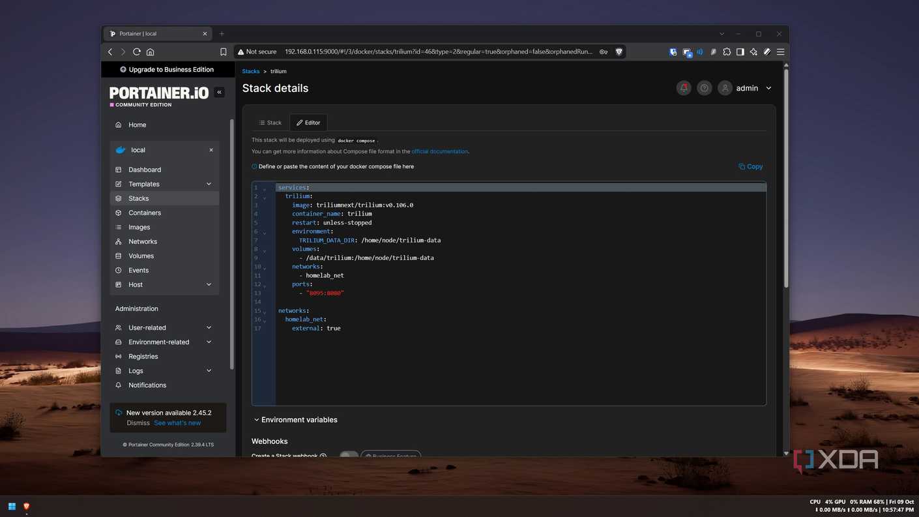Open the browser extensions puzzle icon
The height and width of the screenshot is (517, 919).
click(727, 52)
